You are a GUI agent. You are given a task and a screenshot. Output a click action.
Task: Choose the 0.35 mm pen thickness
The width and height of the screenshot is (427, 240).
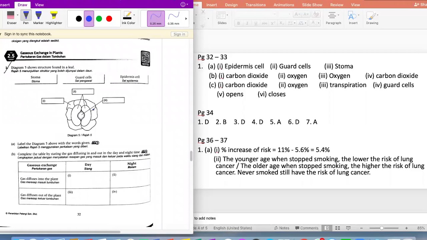[x=173, y=19]
